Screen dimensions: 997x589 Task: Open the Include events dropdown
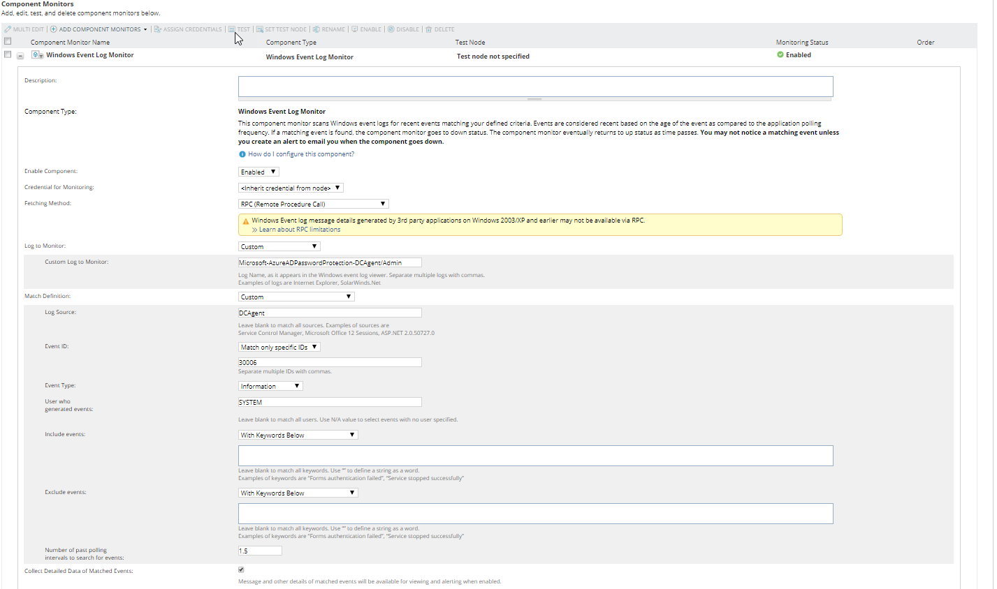pyautogui.click(x=298, y=435)
